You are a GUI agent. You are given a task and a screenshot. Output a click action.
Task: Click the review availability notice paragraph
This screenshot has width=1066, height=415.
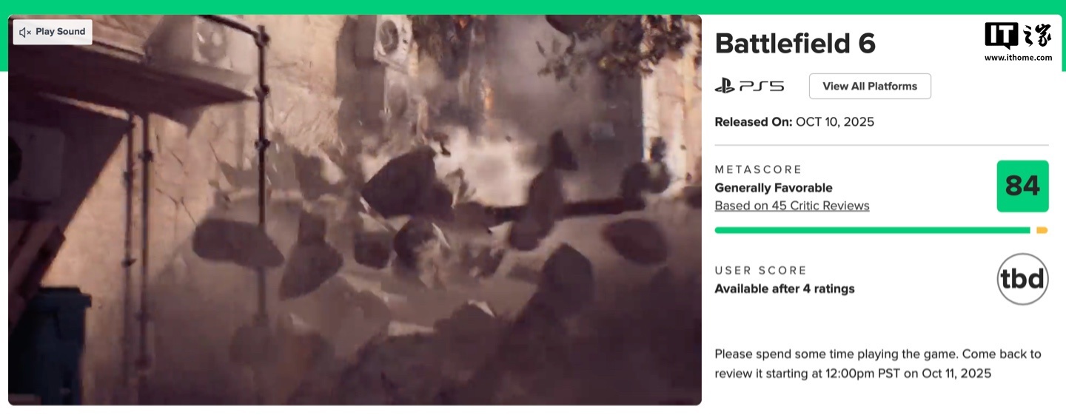coord(878,364)
